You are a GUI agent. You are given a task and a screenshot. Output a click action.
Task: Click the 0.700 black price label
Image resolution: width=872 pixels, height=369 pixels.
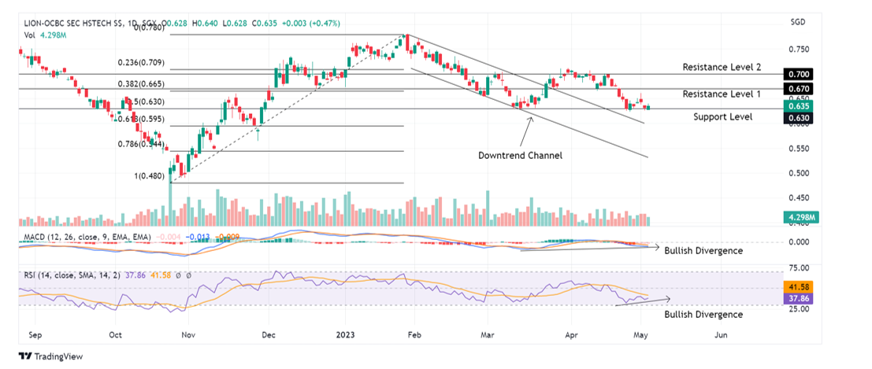pos(798,74)
